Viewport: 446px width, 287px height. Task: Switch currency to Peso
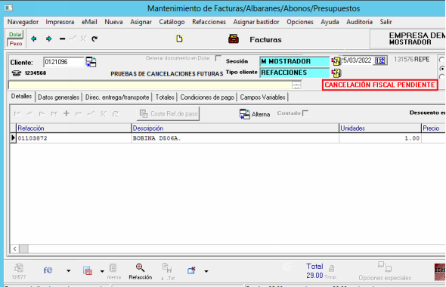click(15, 44)
